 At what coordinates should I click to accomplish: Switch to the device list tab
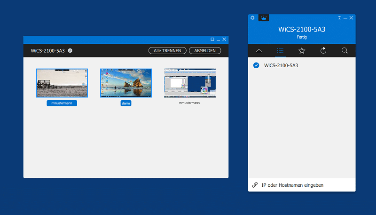coord(281,50)
